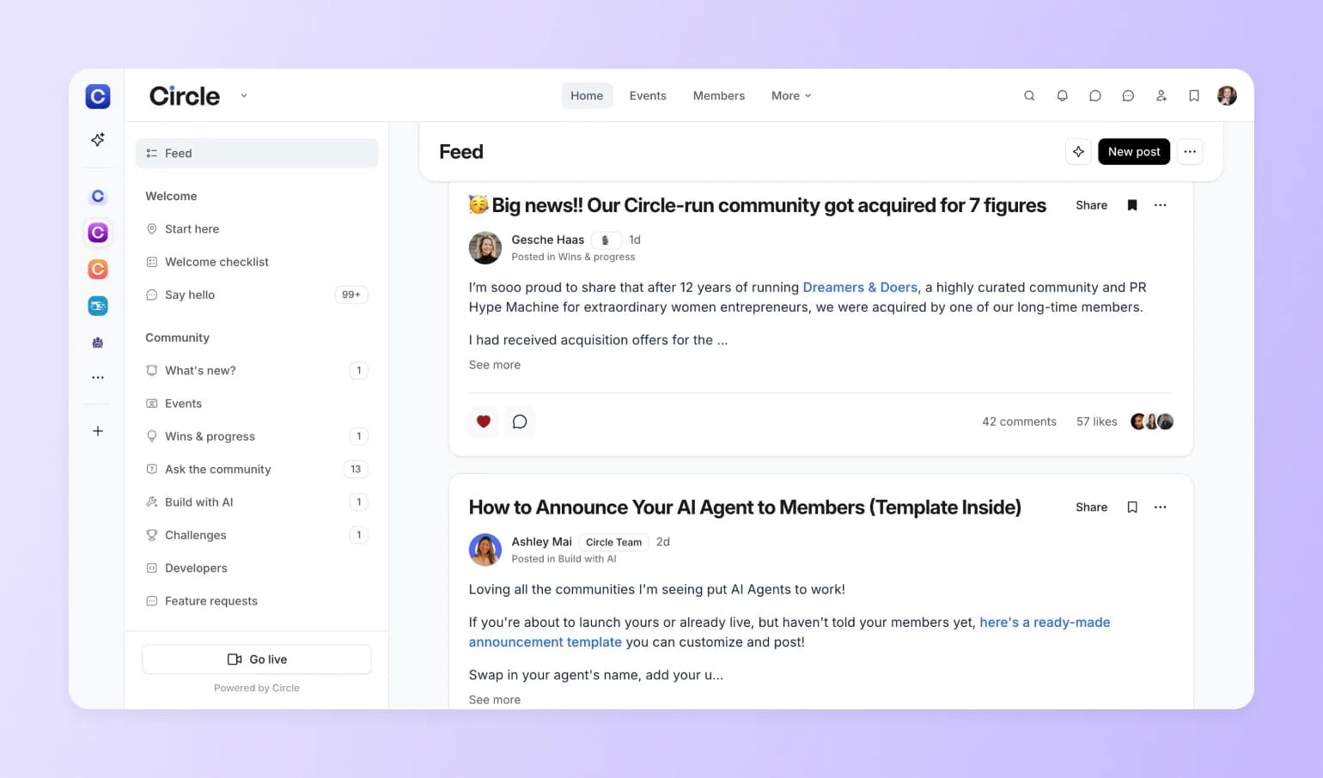The height and width of the screenshot is (778, 1323).
Task: Select the Events tab in top navigation
Action: pos(648,95)
